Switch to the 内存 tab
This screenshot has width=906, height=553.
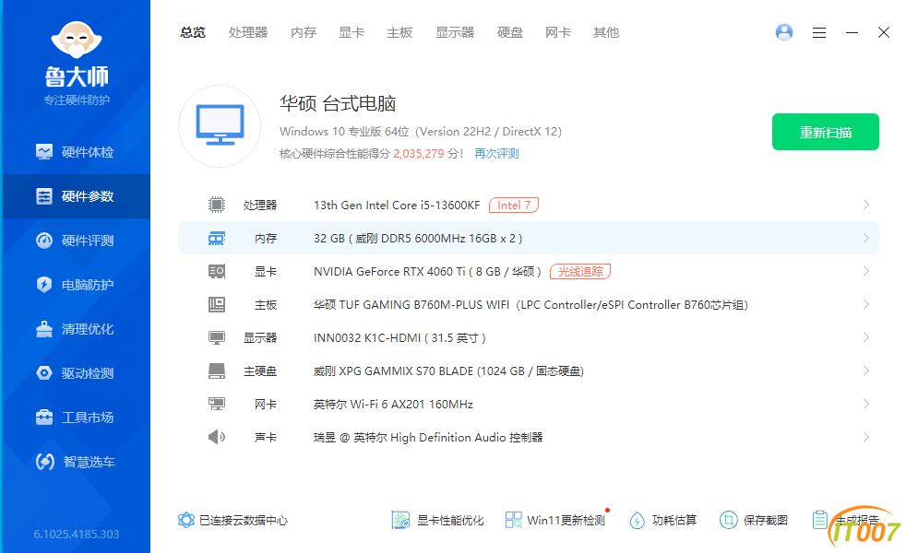[304, 32]
